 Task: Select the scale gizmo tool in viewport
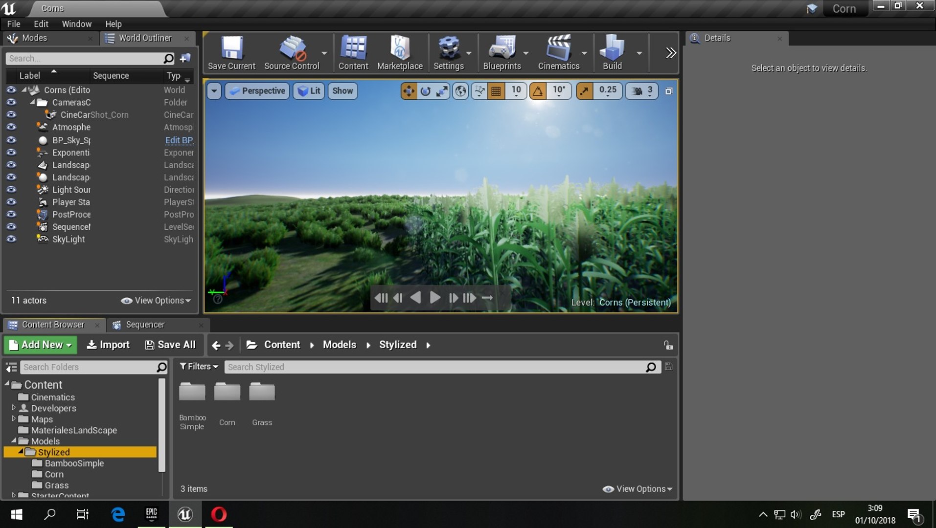442,91
